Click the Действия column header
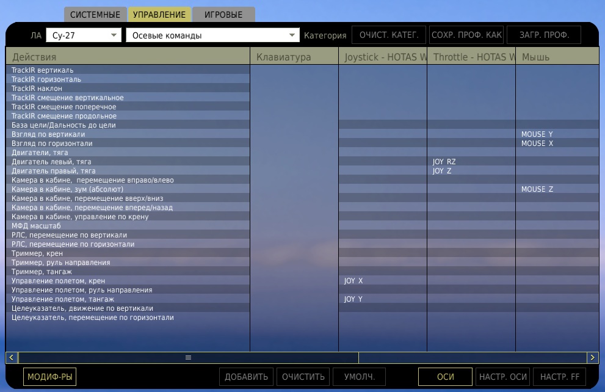This screenshot has height=392, width=605. tap(128, 57)
